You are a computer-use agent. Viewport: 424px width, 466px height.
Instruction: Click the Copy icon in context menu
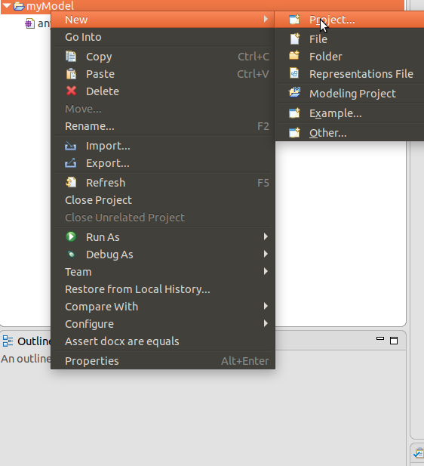click(x=71, y=57)
